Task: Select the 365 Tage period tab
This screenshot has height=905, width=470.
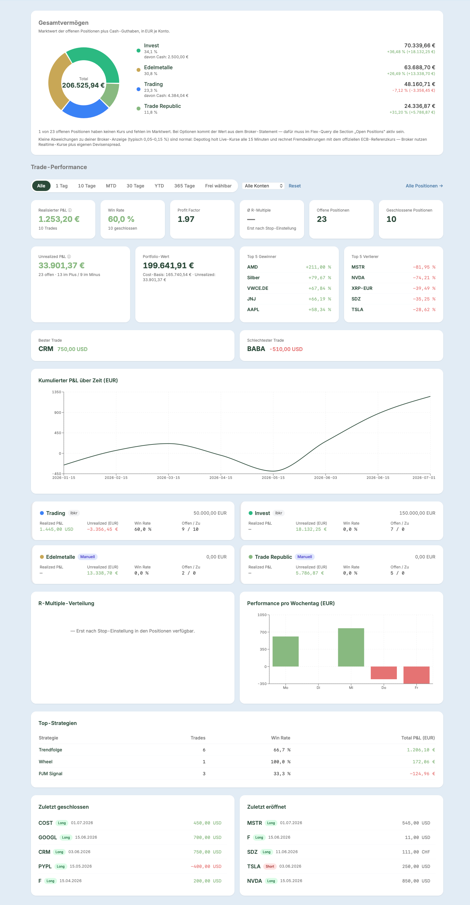Action: 184,186
